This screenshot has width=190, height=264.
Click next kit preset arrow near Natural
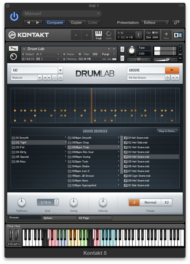point(49,78)
